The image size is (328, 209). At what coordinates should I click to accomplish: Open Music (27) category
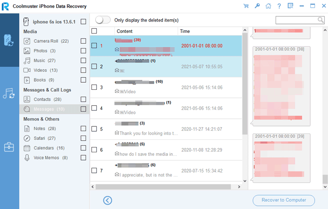coord(45,61)
